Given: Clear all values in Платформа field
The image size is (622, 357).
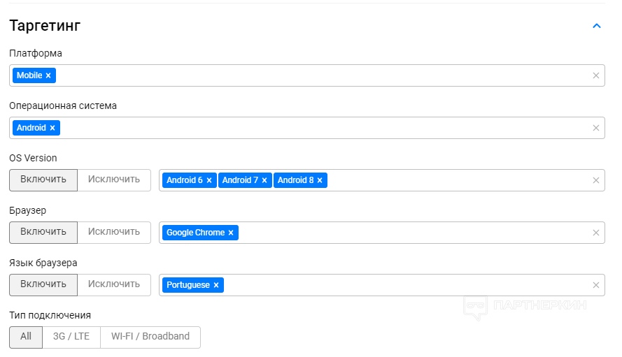Looking at the screenshot, I should pyautogui.click(x=596, y=75).
